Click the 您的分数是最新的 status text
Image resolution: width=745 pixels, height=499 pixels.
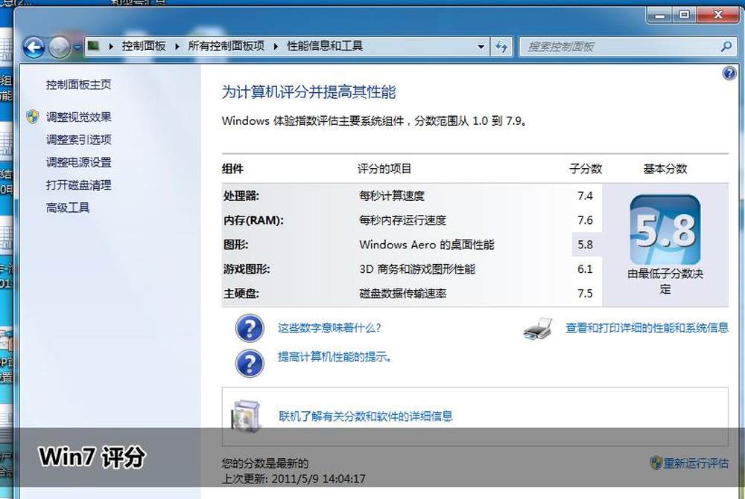click(265, 463)
